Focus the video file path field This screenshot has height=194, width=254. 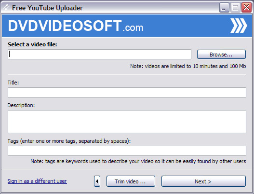pyautogui.click(x=99, y=55)
